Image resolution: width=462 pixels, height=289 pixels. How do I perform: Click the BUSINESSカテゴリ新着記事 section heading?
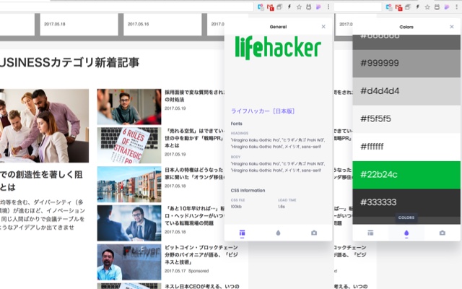[69, 63]
